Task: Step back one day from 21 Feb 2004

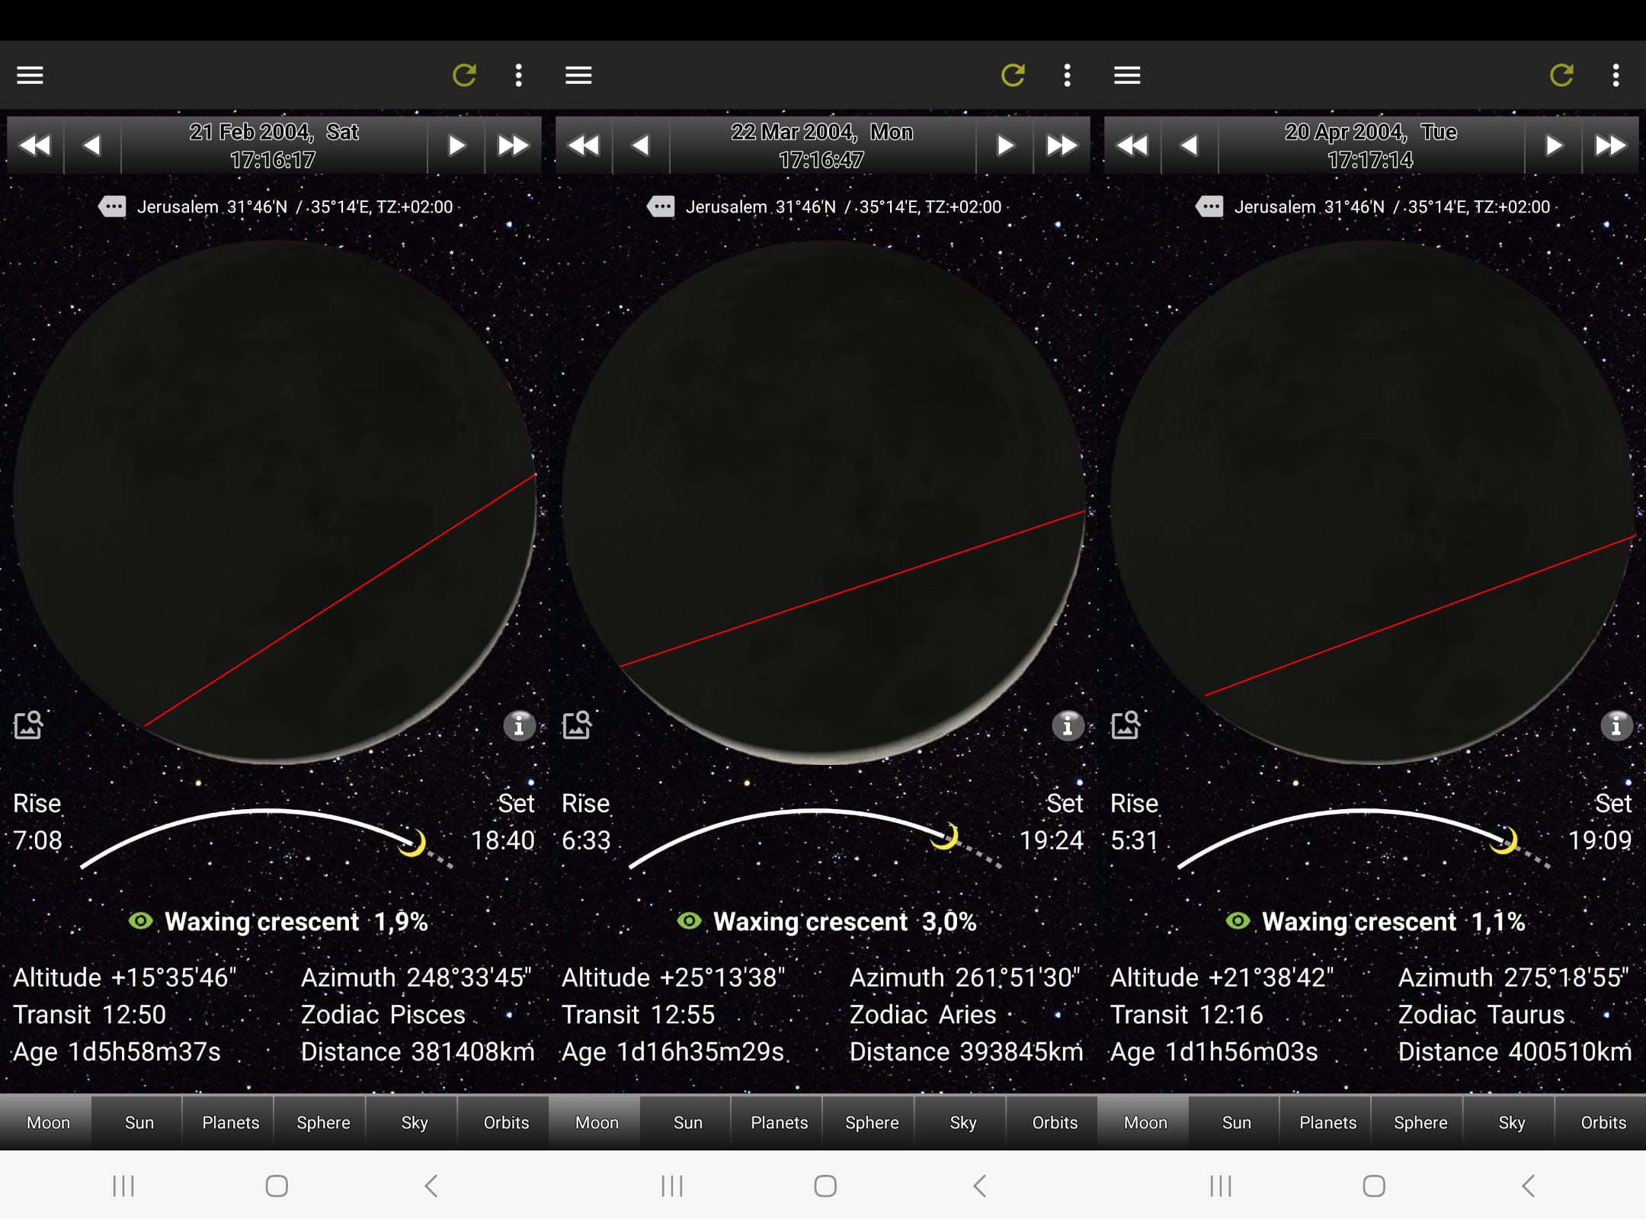Action: (x=92, y=145)
